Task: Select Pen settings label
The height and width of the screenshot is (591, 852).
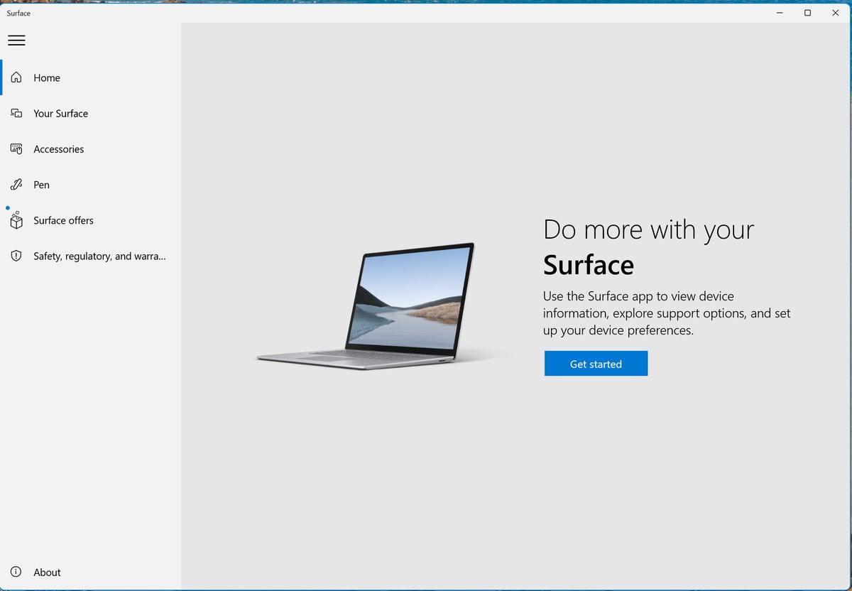Action: click(42, 185)
